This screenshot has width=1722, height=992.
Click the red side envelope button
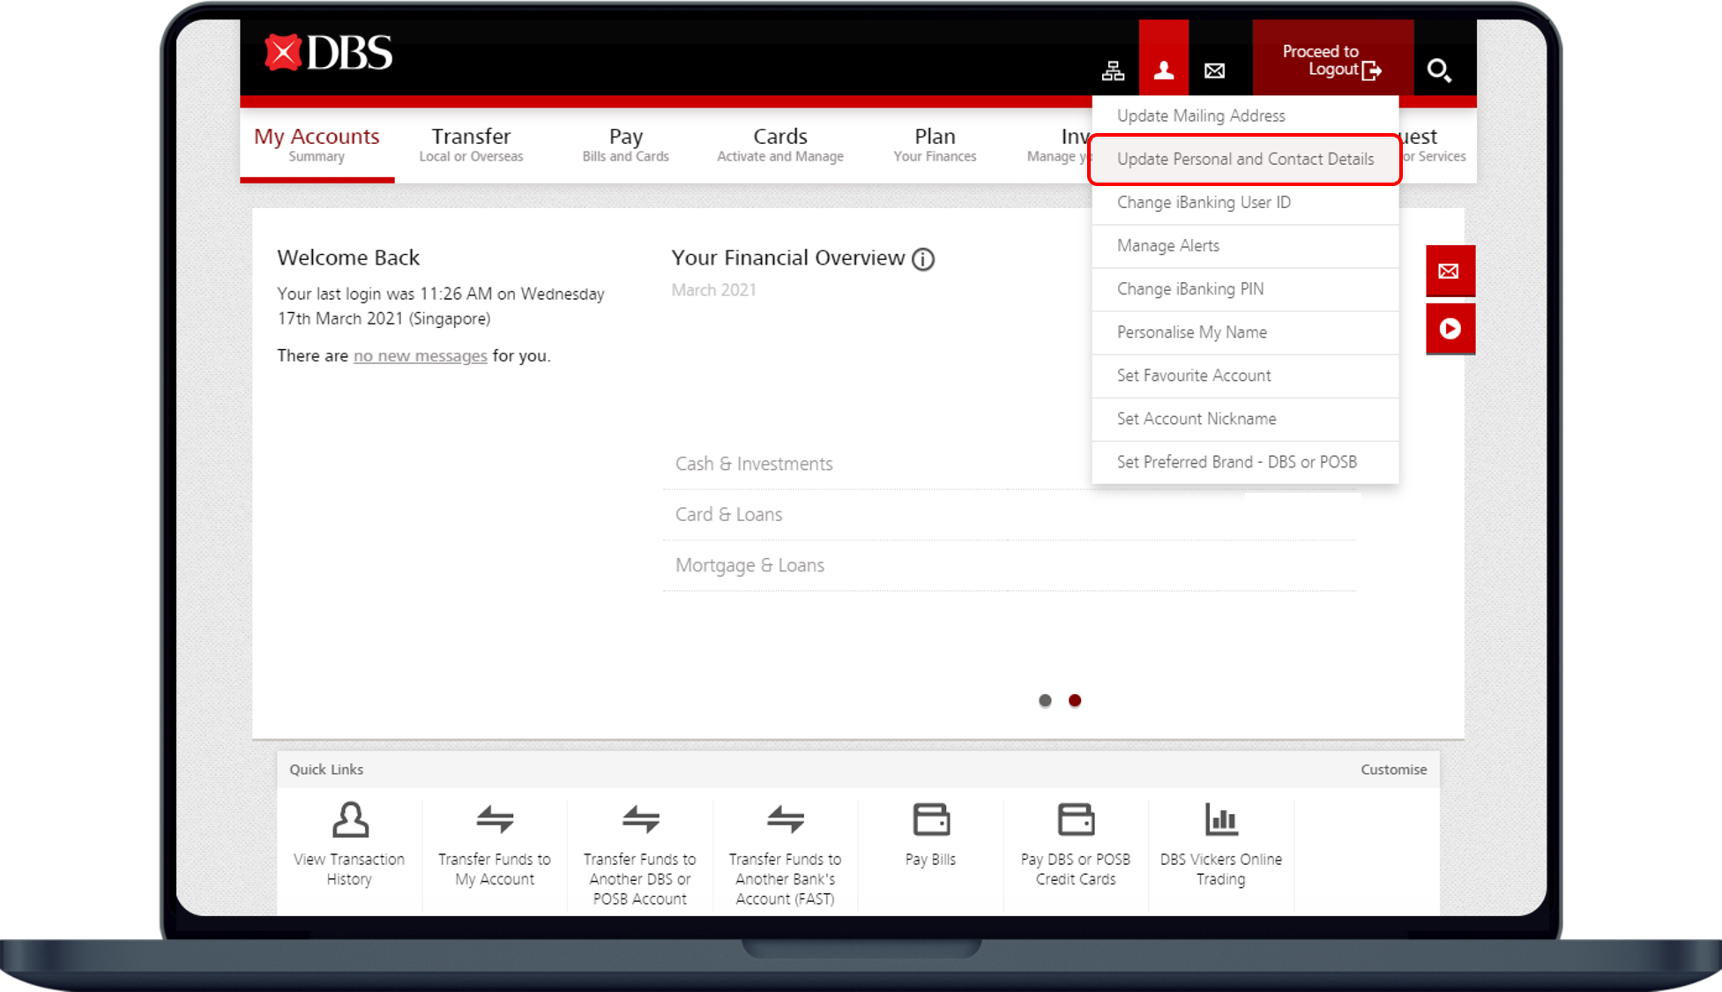(x=1450, y=271)
